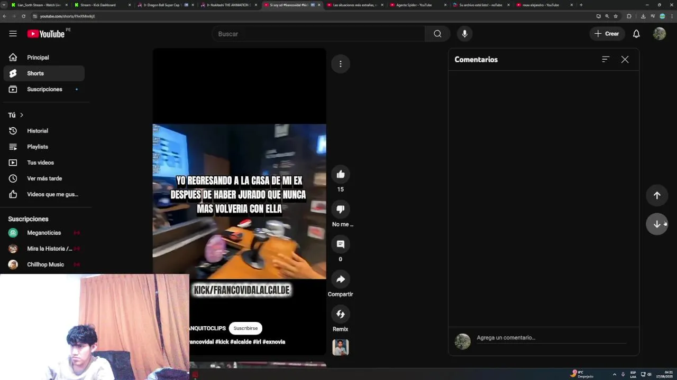
Task: Open the Remix option
Action: [341, 314]
